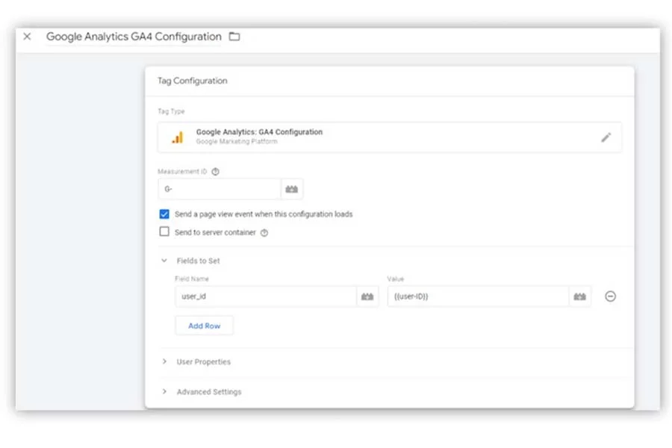This screenshot has width=672, height=448.
Task: Click the Send a page view event label
Action: (x=264, y=214)
